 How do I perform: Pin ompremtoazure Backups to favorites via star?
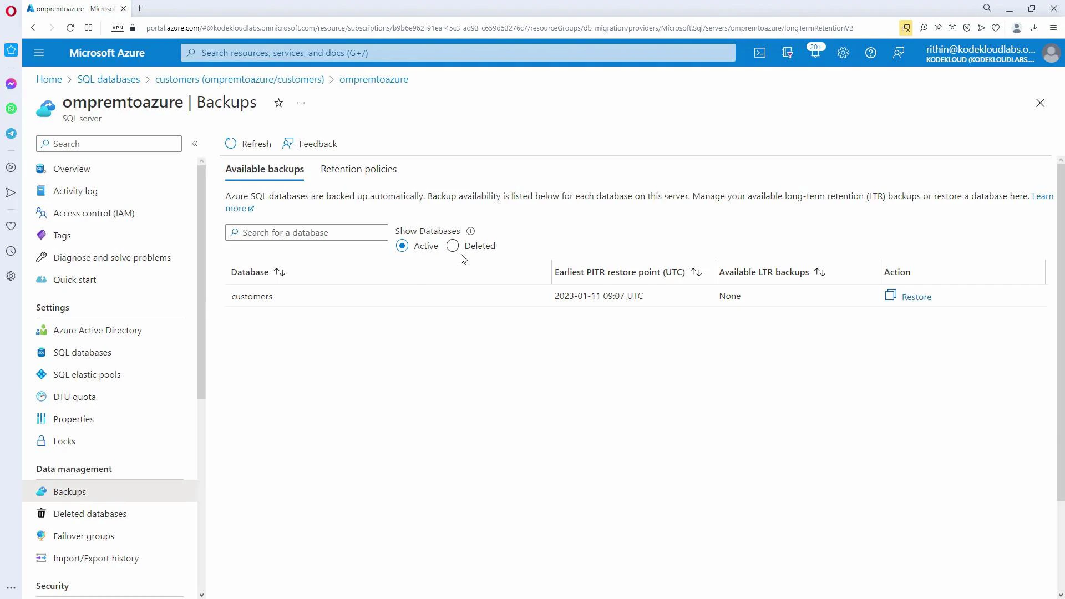[x=278, y=103]
